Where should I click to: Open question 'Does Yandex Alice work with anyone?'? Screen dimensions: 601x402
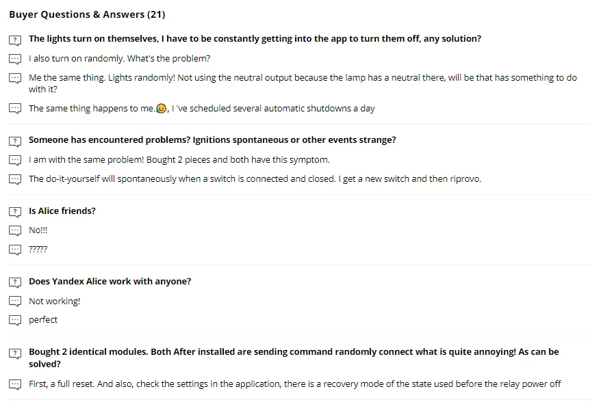110,282
